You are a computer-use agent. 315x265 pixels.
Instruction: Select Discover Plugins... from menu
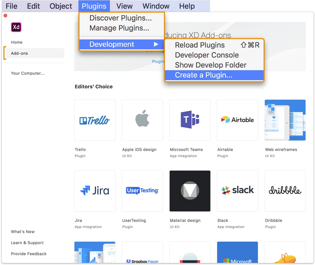tap(121, 18)
